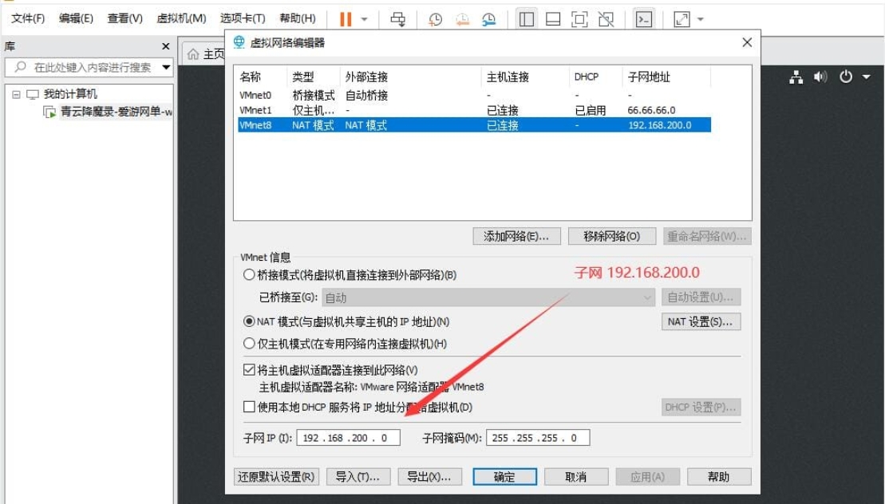Select the host-only mode (仅主机模式) radio button

(250, 344)
